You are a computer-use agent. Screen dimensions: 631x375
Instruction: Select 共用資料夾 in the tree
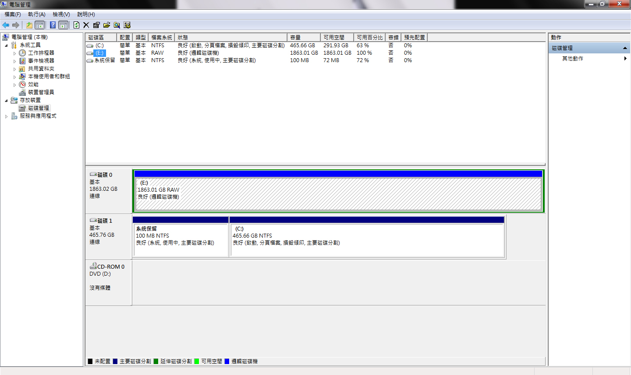coord(41,69)
